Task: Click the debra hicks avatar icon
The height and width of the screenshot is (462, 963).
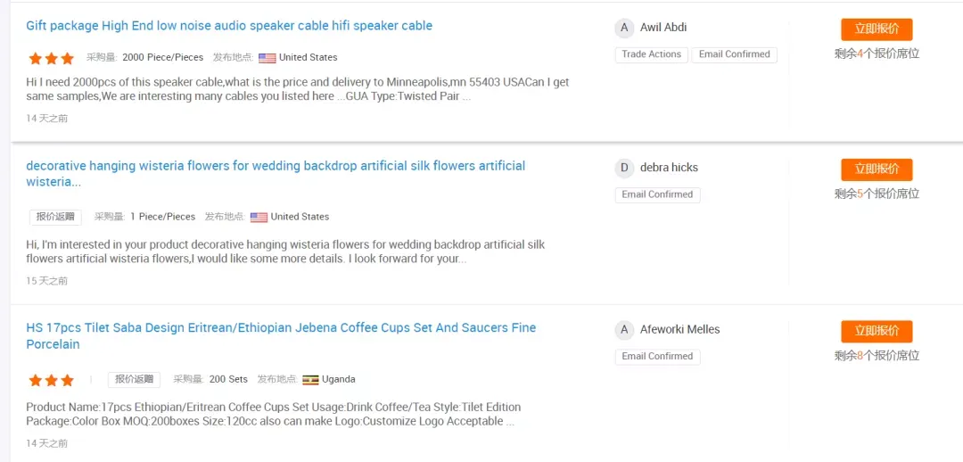Action: (624, 168)
